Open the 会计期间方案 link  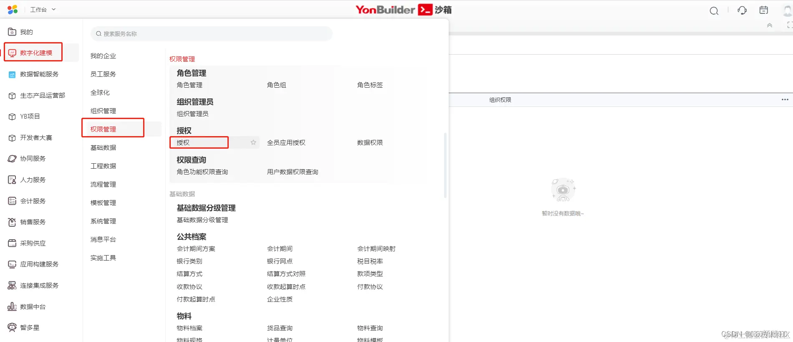pyautogui.click(x=196, y=249)
